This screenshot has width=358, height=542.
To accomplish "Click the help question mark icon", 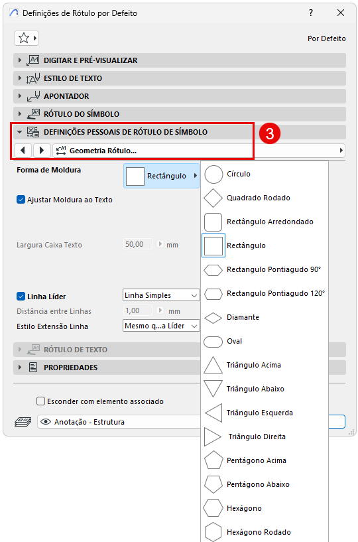I will coord(311,13).
